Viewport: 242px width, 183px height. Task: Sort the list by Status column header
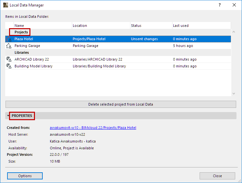[x=151, y=26]
